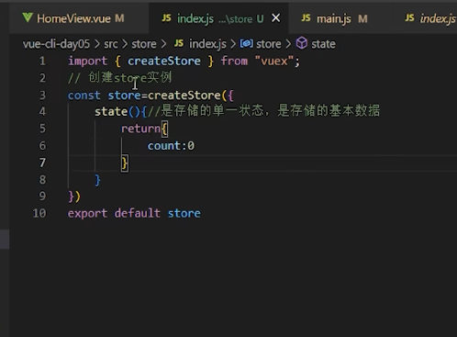
Task: Click the JS file icon in breadcrumb
Action: tap(179, 43)
